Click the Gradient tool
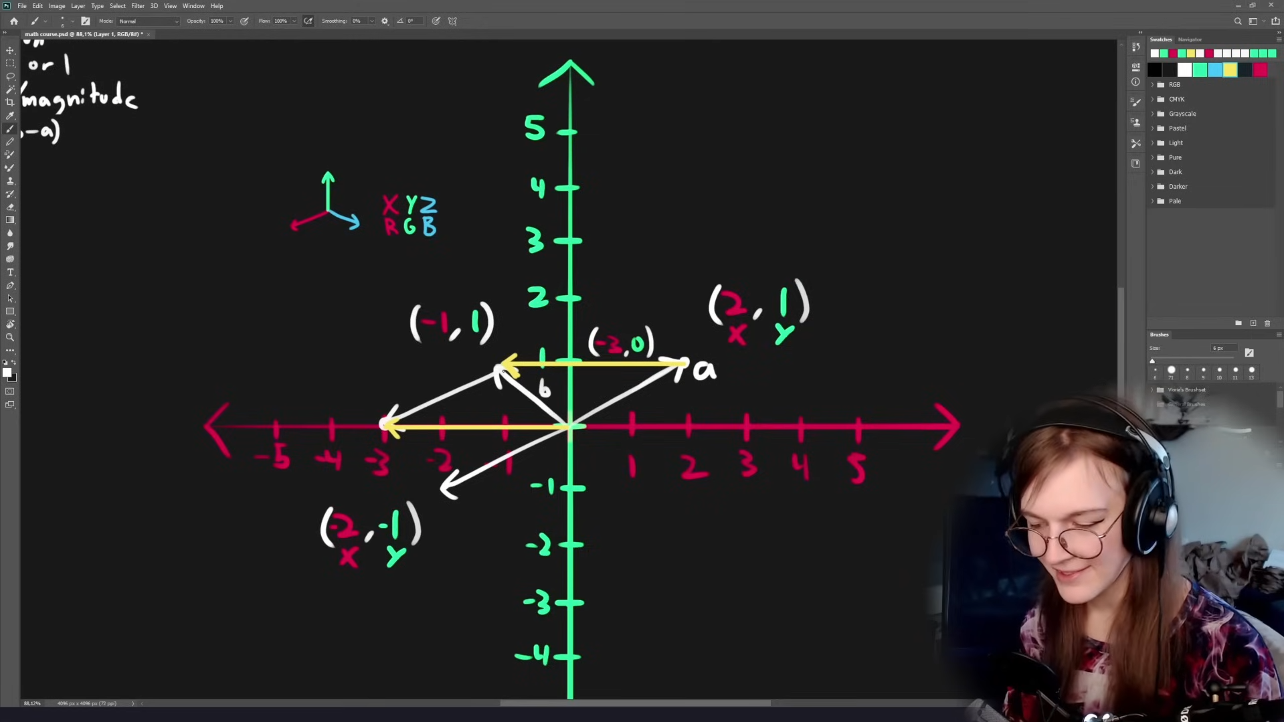The image size is (1284, 722). 10,220
